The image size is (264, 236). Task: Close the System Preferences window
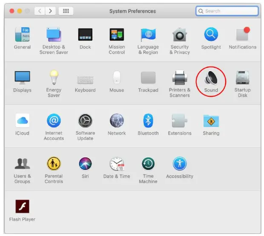pos(12,11)
